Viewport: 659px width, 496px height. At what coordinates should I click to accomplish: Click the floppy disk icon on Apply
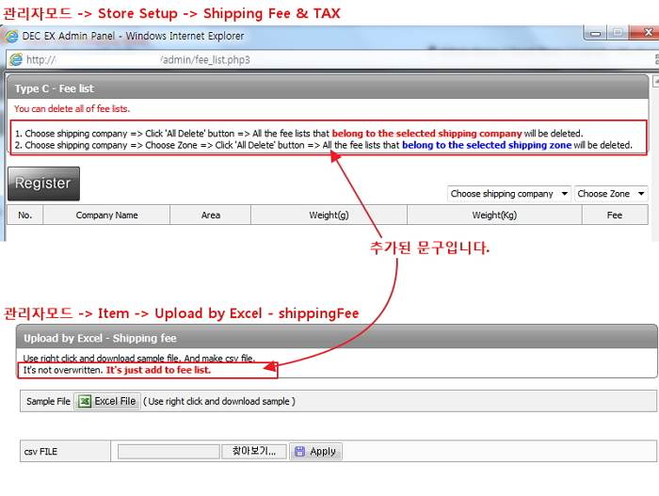click(x=299, y=452)
